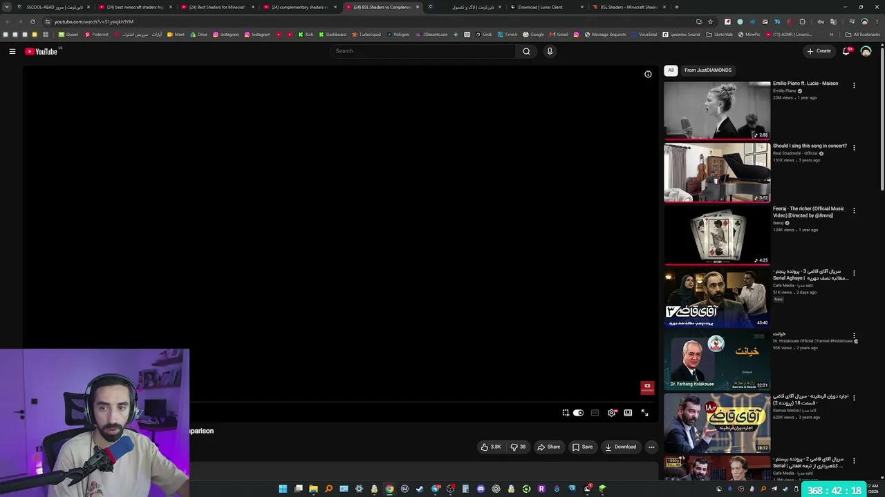Switch to theater mode

pos(628,413)
